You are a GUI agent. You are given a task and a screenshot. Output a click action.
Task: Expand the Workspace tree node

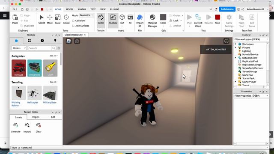(235, 44)
